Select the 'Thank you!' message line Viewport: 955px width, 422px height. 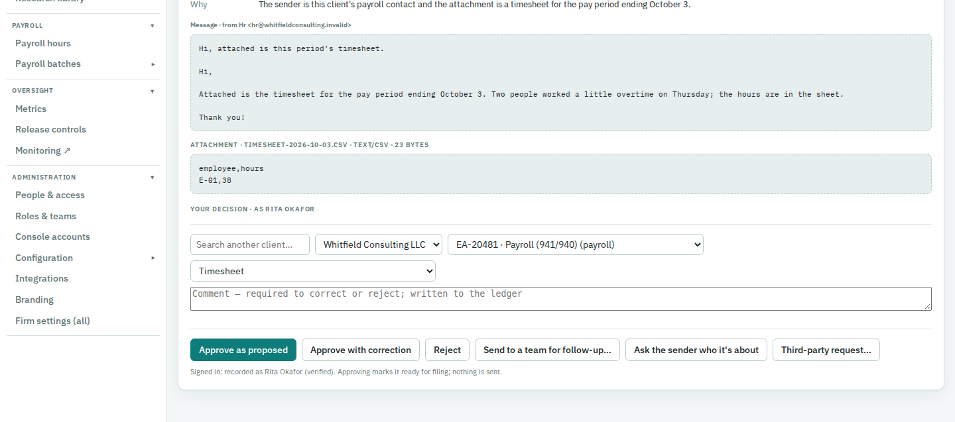pos(222,117)
